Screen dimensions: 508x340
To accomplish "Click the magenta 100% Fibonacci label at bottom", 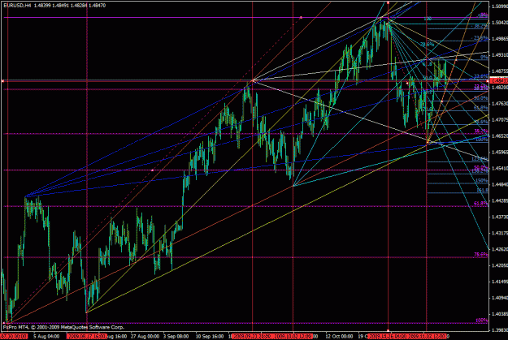I will (x=481, y=321).
